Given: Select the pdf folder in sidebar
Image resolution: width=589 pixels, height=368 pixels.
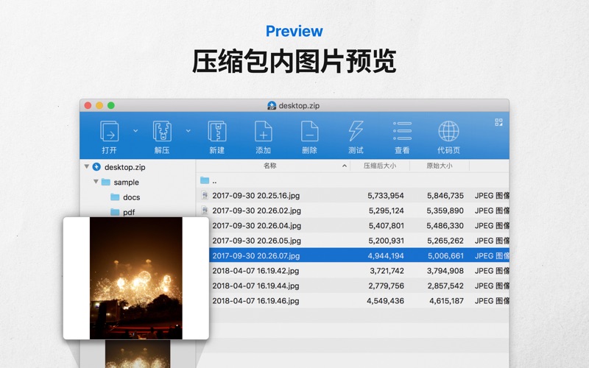Looking at the screenshot, I should coord(129,212).
